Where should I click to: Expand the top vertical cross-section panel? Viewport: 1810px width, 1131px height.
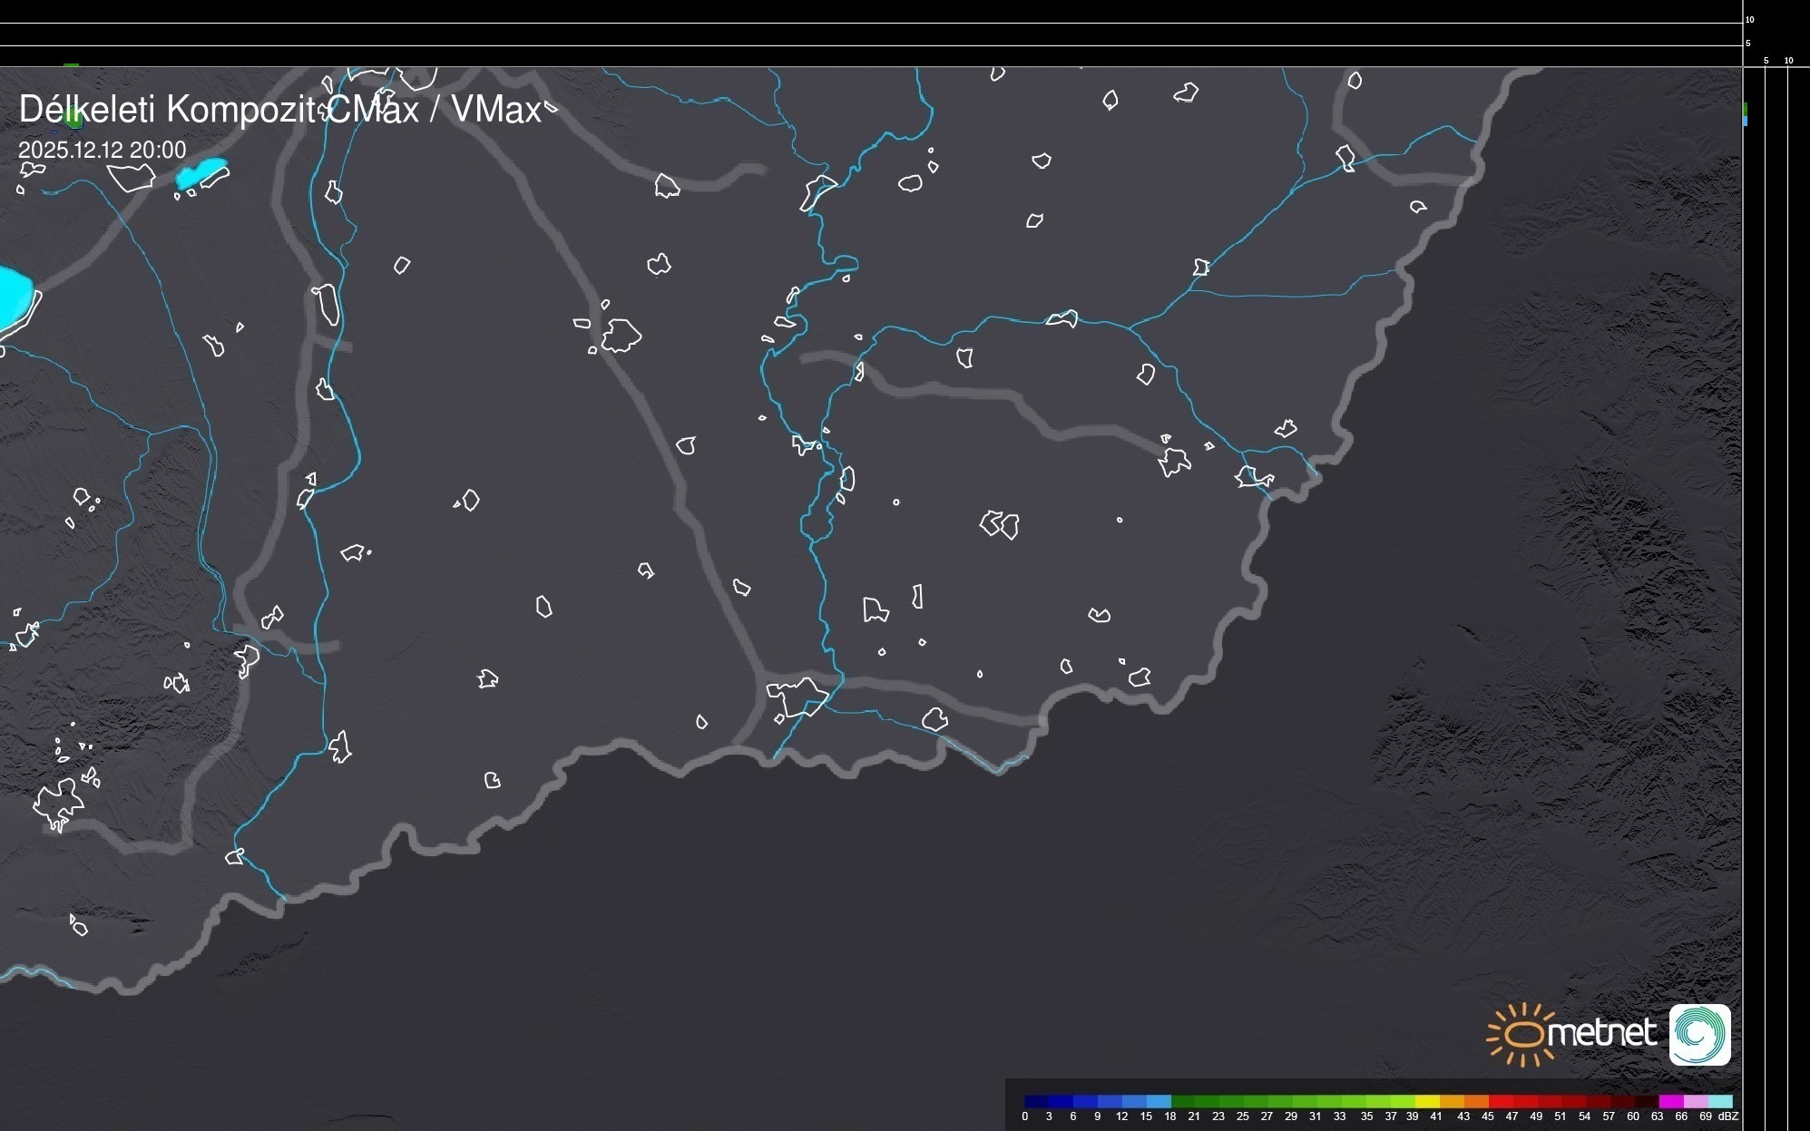tap(871, 32)
